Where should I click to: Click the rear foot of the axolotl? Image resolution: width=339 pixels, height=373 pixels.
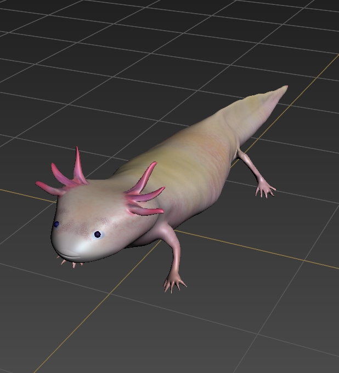tap(265, 189)
